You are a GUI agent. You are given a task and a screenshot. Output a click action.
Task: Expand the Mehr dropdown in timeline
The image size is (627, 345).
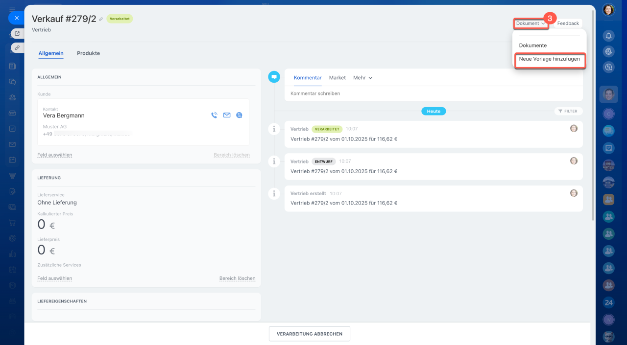pyautogui.click(x=362, y=78)
